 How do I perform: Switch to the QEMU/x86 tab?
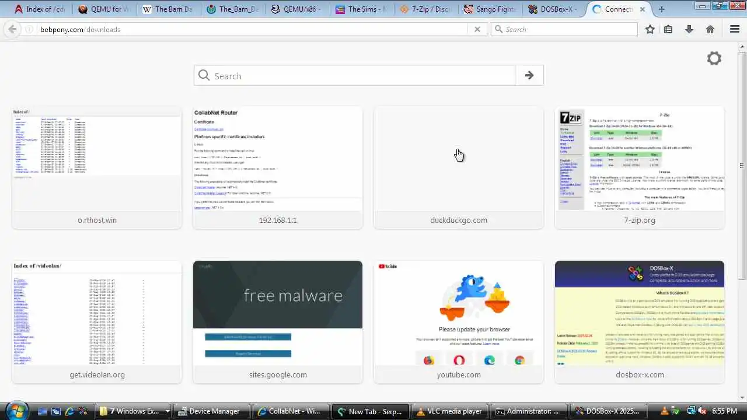297,9
